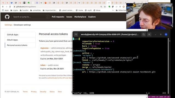Open Apps grid in bookmarks bar

click(5, 10)
